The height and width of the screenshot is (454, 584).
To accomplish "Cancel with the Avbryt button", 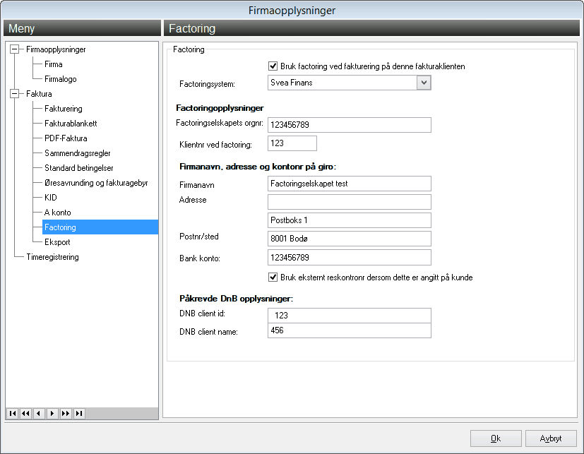I will coord(551,438).
